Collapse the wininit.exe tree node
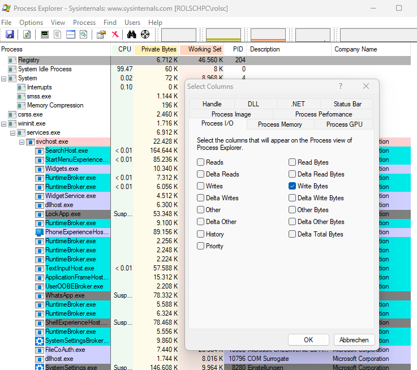The height and width of the screenshot is (370, 417). [4, 124]
